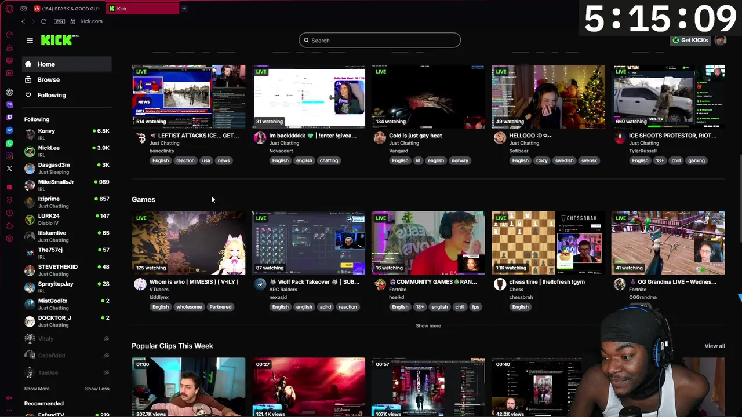Open X (Twitter) in Opera sidebar
The image size is (742, 417).
click(x=9, y=169)
